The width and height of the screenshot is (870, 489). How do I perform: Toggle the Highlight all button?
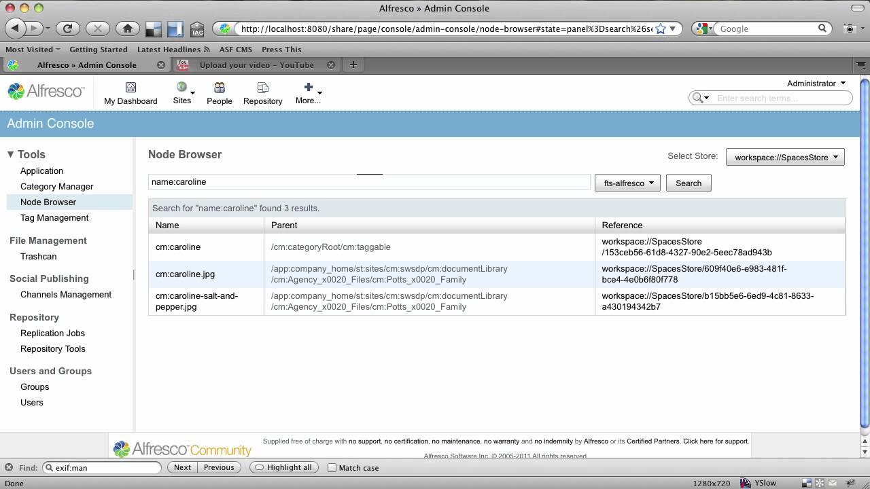[x=284, y=467]
